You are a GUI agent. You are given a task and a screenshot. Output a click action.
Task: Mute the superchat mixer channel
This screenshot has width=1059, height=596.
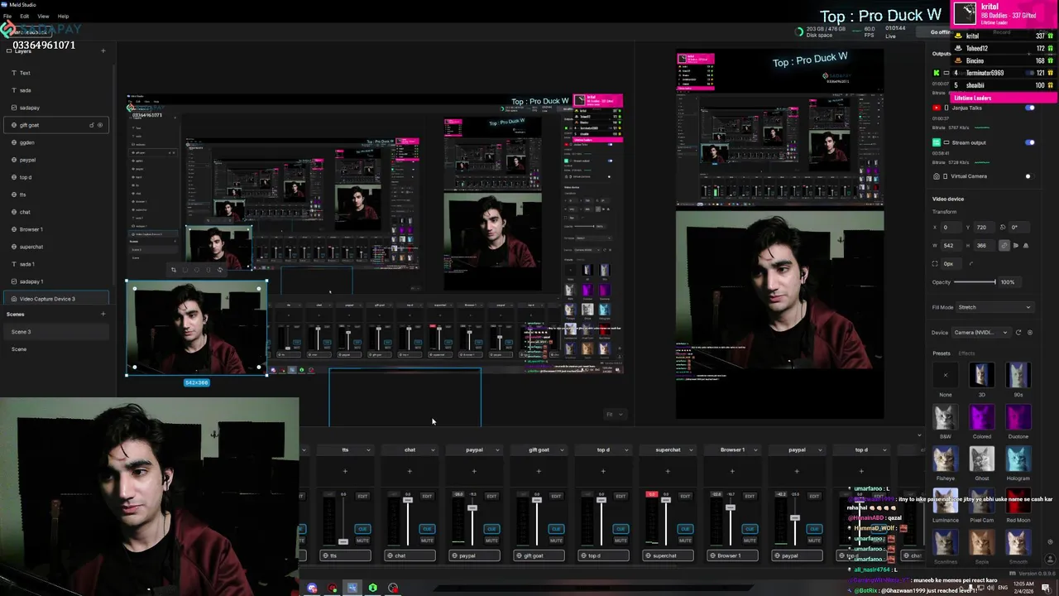coord(685,540)
